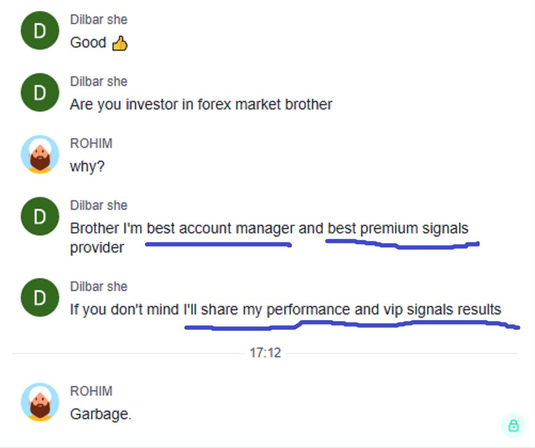This screenshot has height=448, width=535.
Task: Select the "Good" message text
Action: coord(88,43)
